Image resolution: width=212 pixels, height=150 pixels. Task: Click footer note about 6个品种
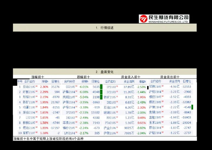[48, 138]
